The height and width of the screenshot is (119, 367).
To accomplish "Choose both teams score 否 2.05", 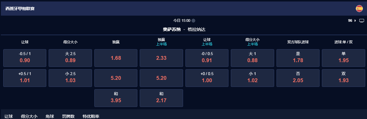I will (298, 78).
